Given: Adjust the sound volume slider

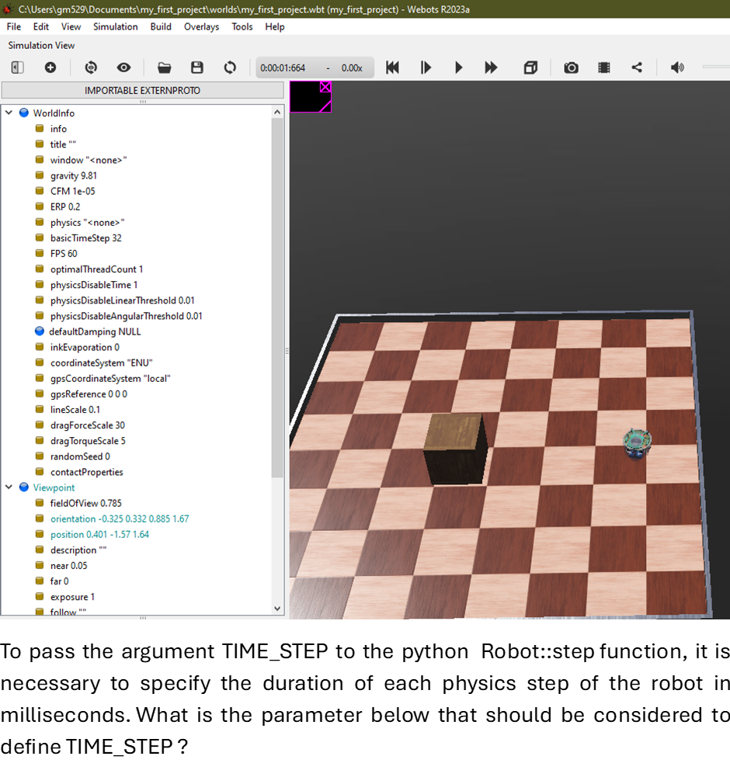Looking at the screenshot, I should pyautogui.click(x=714, y=68).
